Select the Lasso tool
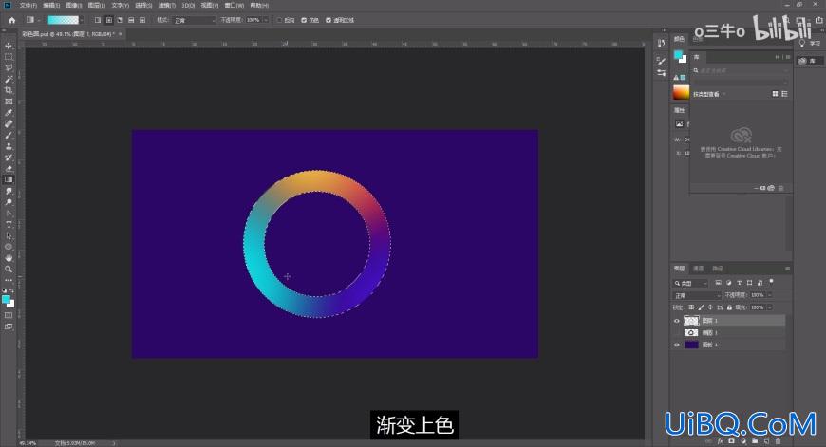The image size is (826, 447). coord(9,68)
